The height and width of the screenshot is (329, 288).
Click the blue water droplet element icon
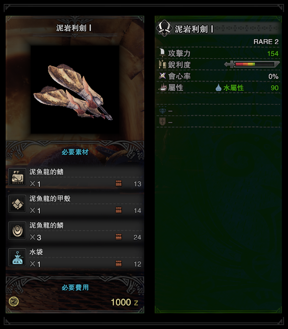coord(219,88)
